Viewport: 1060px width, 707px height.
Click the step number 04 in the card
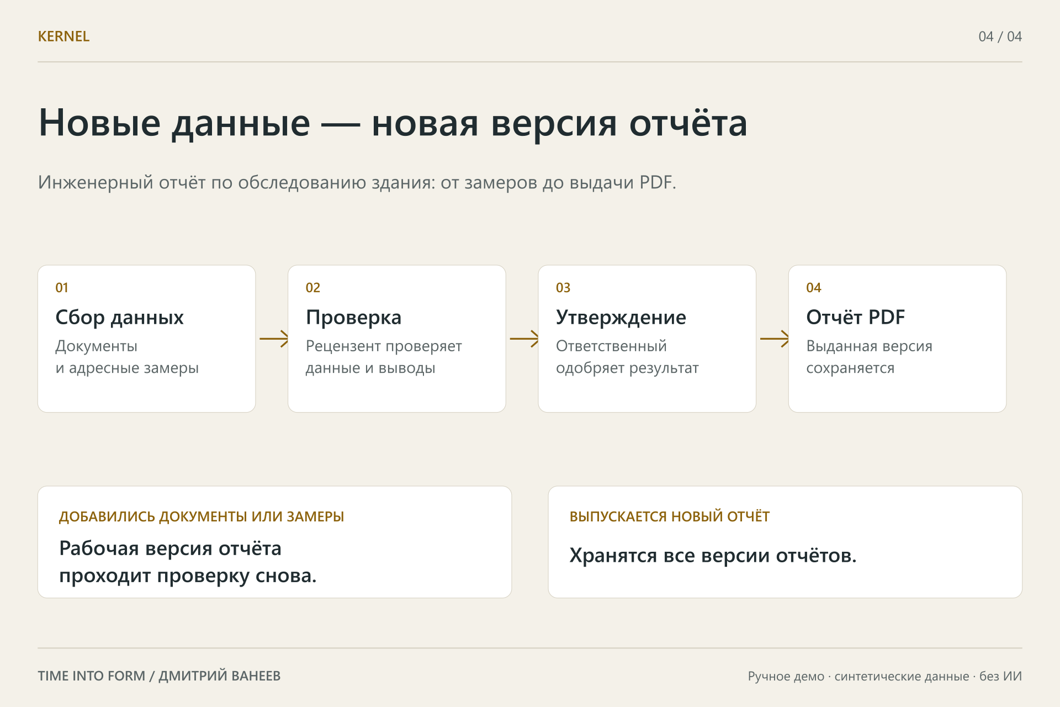[813, 288]
